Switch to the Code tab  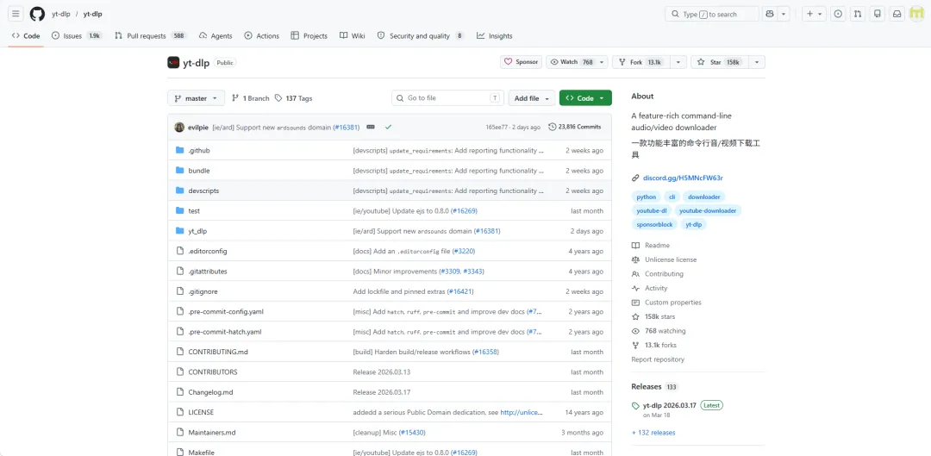[x=26, y=35]
